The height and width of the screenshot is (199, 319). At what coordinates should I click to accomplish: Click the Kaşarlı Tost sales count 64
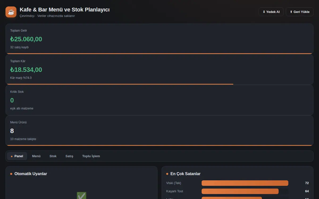tap(307, 191)
